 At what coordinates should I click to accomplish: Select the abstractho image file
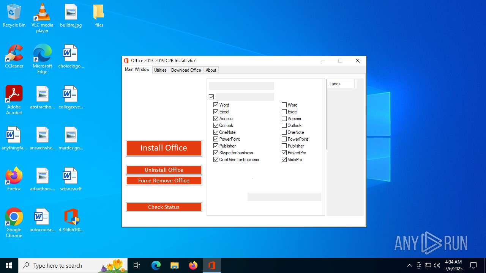[42, 97]
